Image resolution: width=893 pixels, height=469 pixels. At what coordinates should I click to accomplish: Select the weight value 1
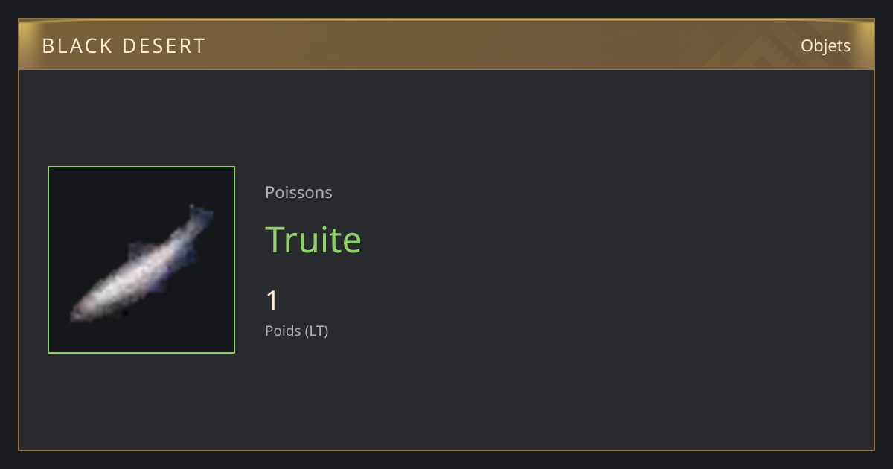[x=272, y=301]
